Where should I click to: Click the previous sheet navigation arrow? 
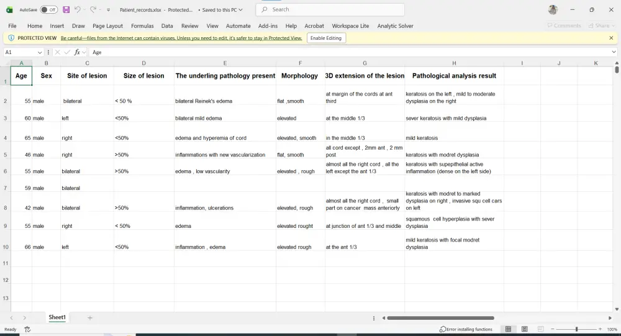click(x=11, y=318)
